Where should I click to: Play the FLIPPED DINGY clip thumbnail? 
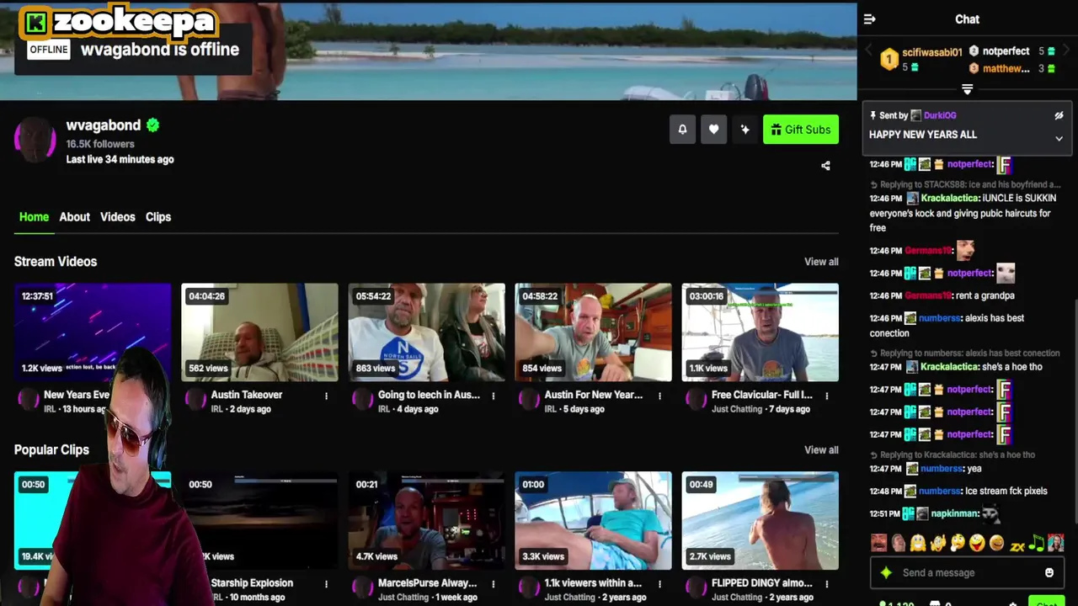pyautogui.click(x=760, y=521)
